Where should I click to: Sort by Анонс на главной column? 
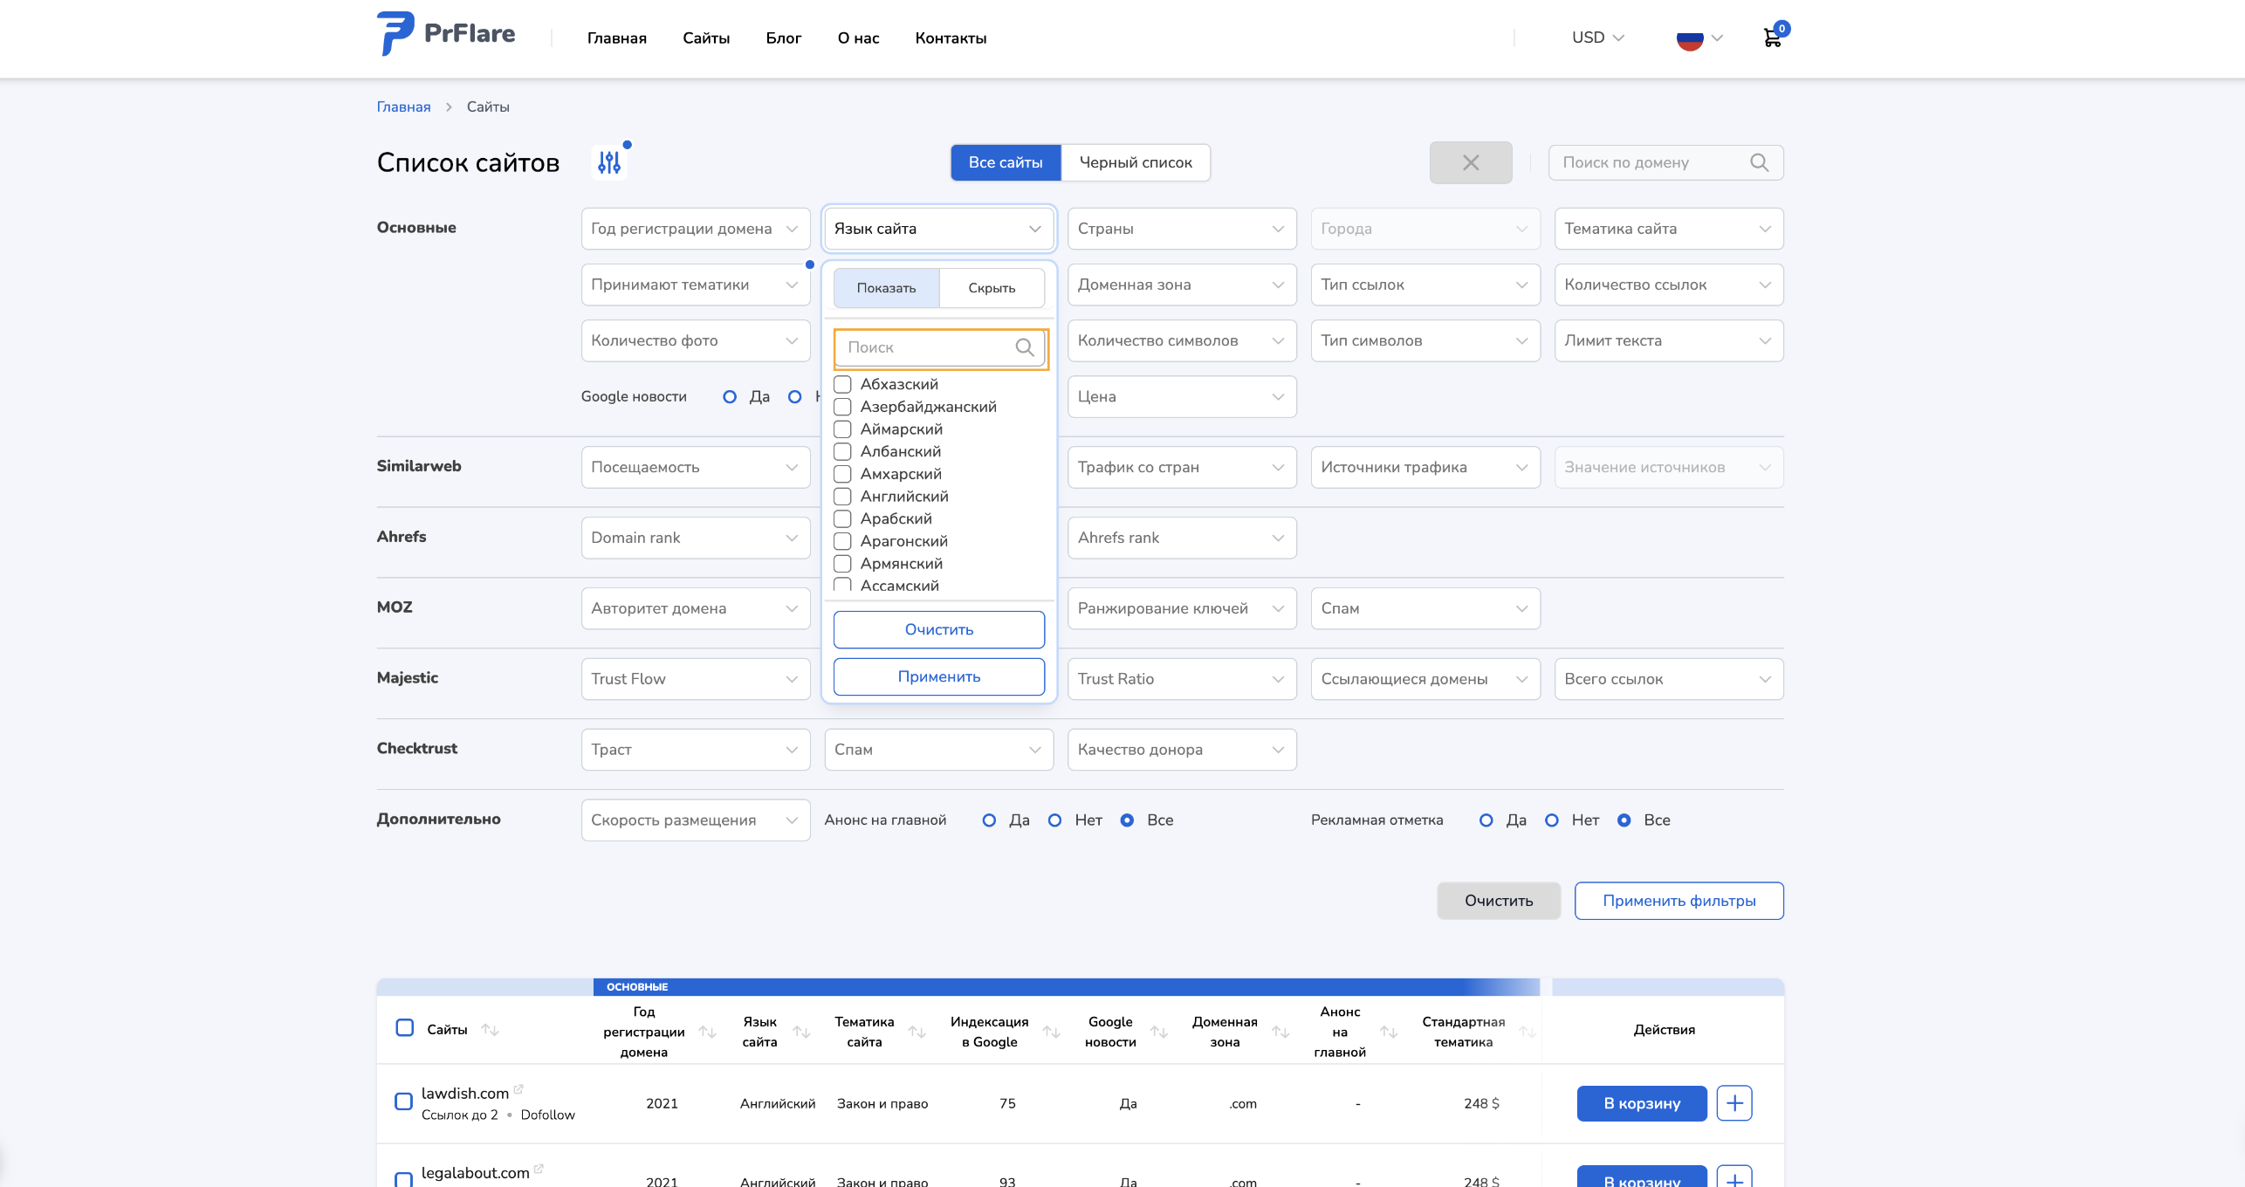[x=1389, y=1032]
